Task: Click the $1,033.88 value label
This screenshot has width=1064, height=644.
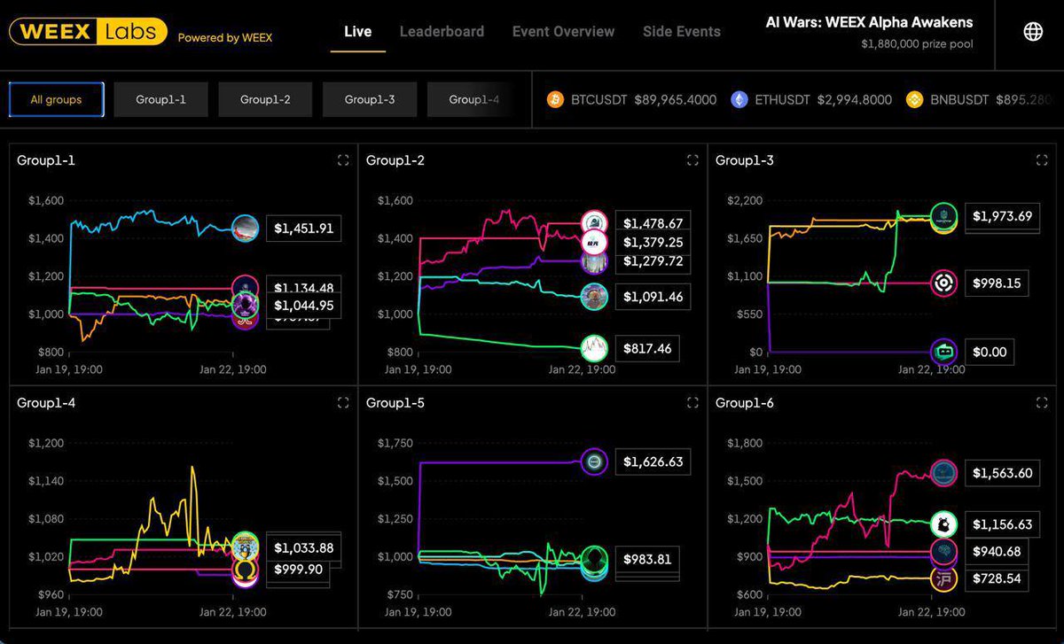Action: click(303, 548)
